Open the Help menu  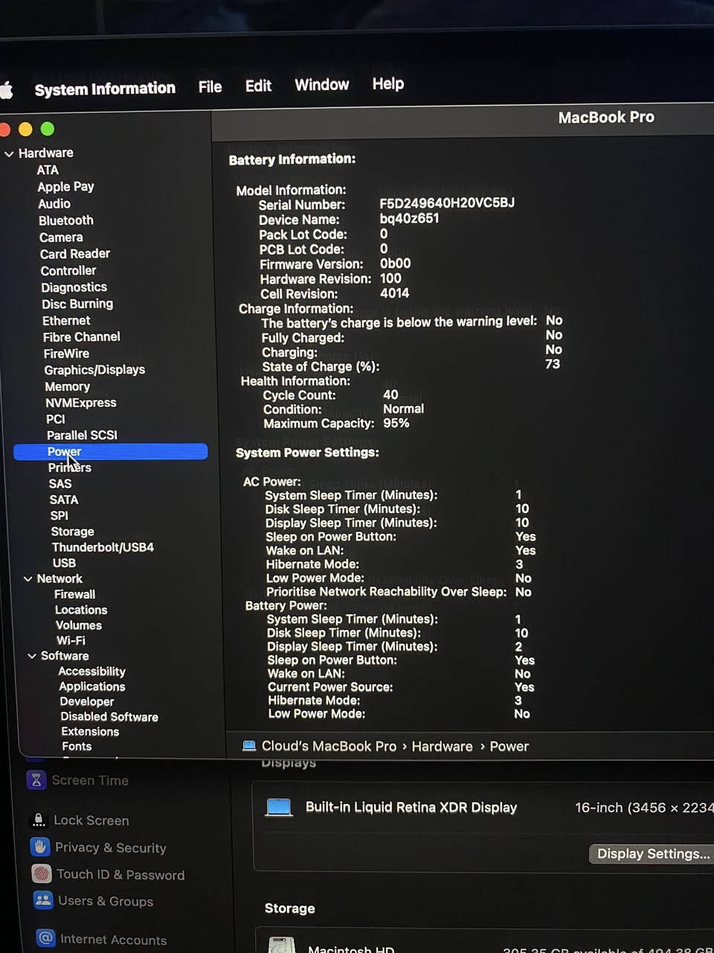pos(387,83)
